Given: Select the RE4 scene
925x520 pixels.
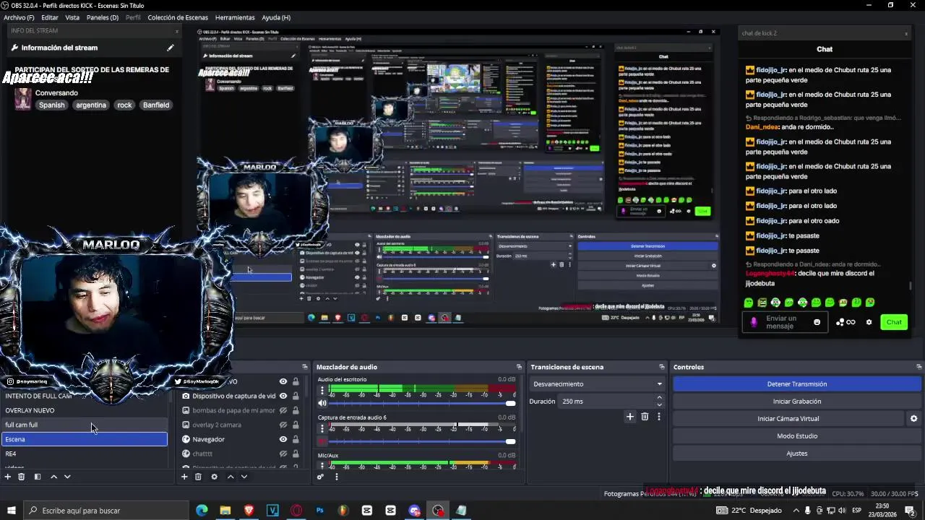Looking at the screenshot, I should tap(85, 454).
